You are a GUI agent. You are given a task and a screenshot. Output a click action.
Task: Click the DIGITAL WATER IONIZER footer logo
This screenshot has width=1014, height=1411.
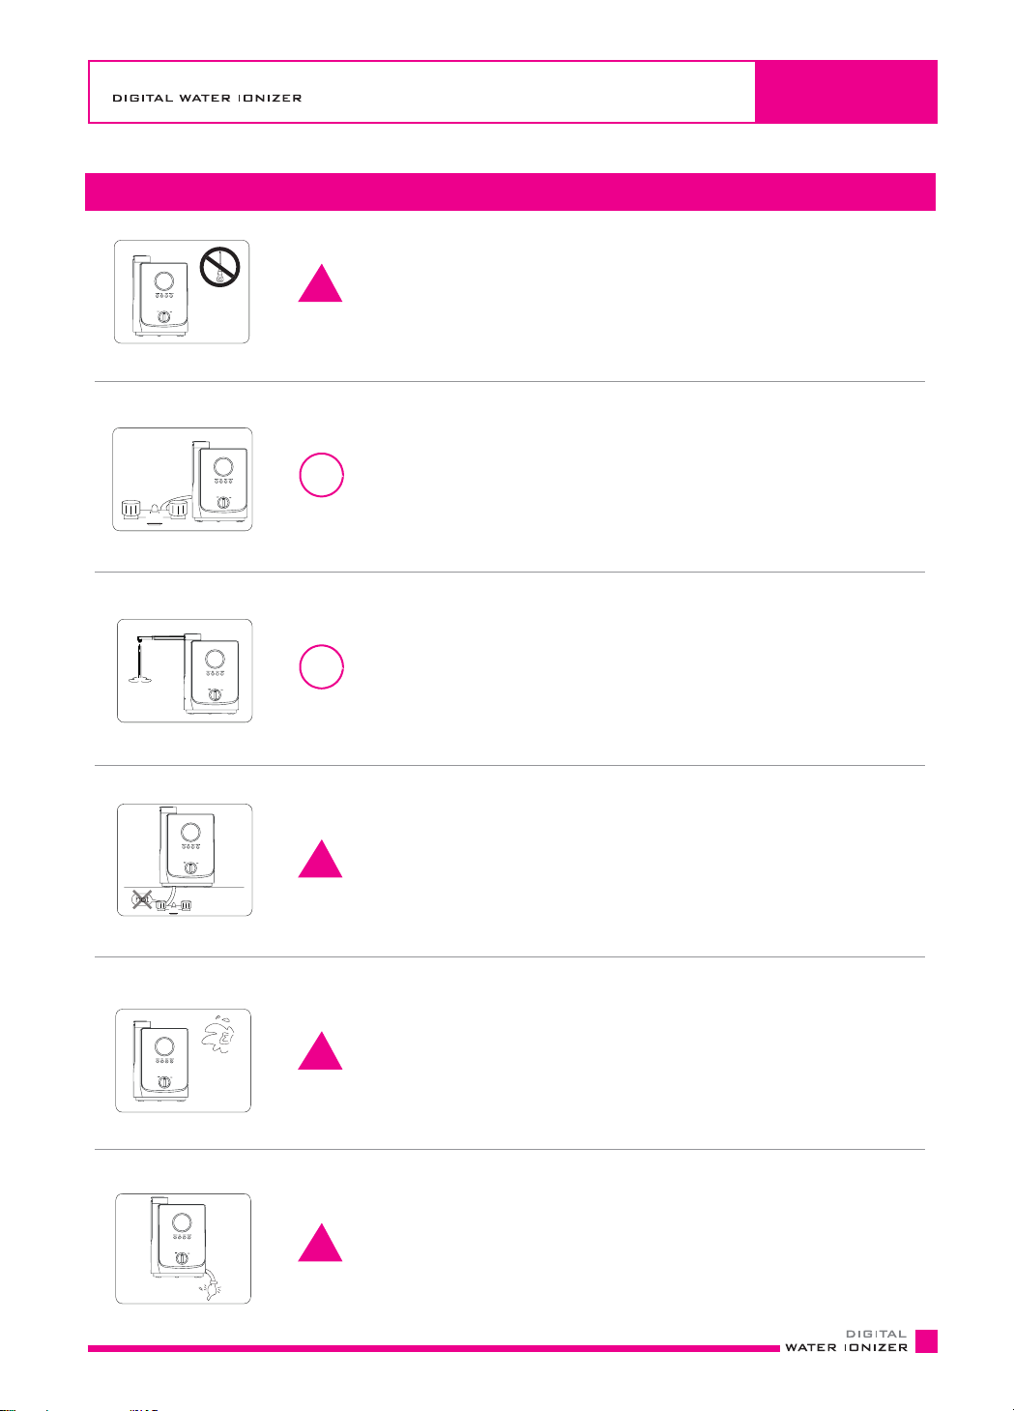point(847,1340)
